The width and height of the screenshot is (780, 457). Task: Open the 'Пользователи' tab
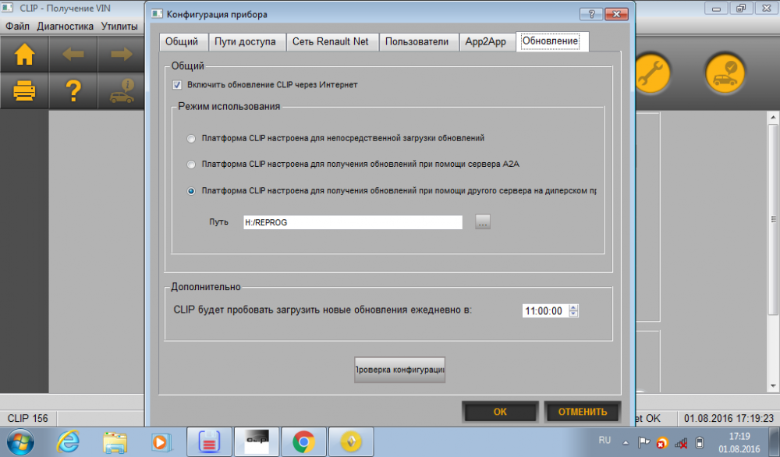(417, 42)
